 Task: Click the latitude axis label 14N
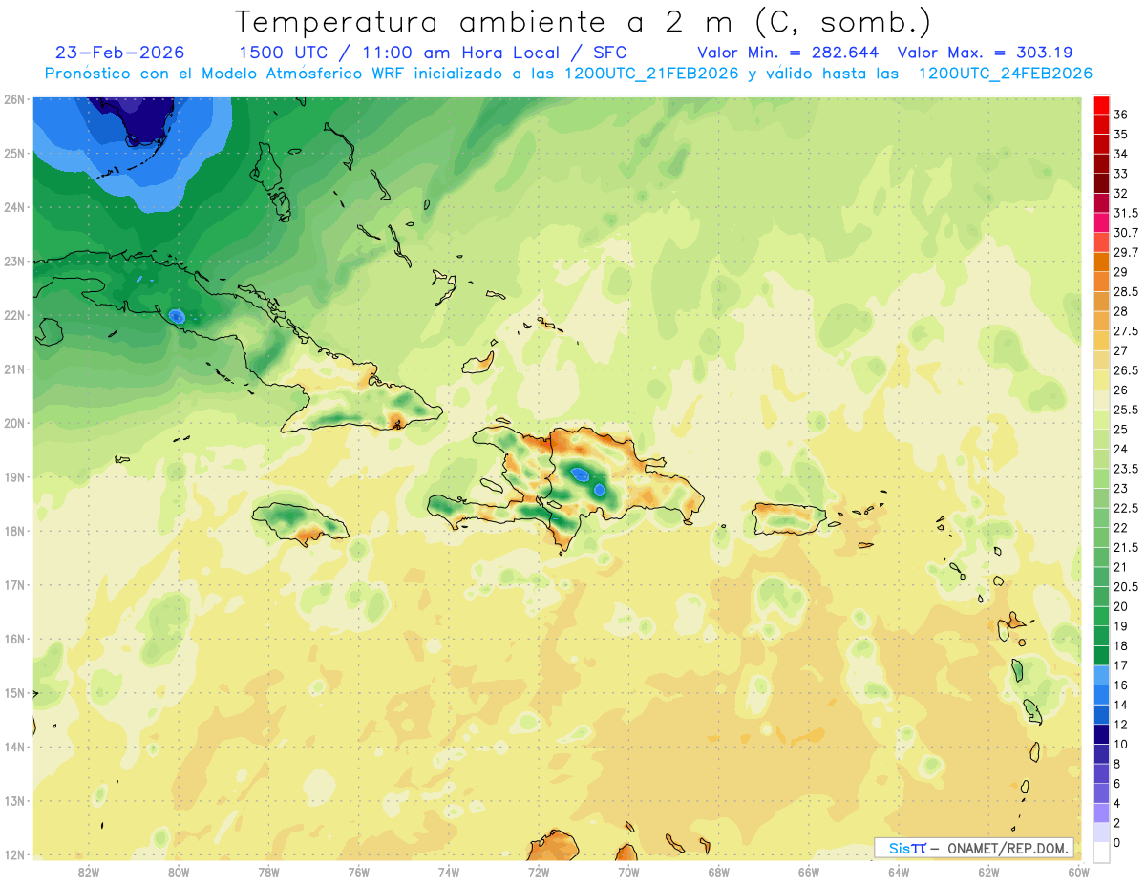[x=14, y=747]
